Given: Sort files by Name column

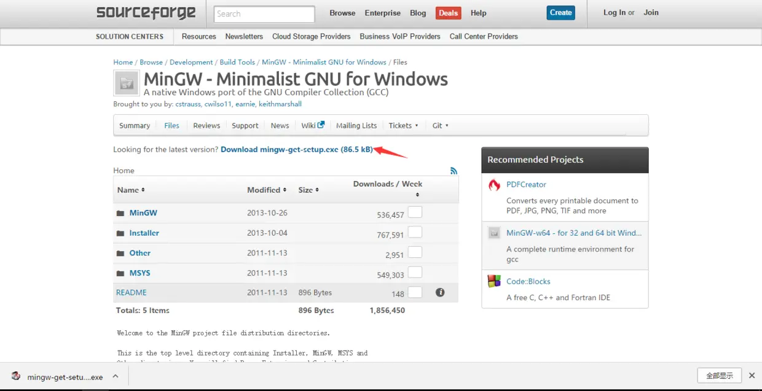Looking at the screenshot, I should pos(131,190).
